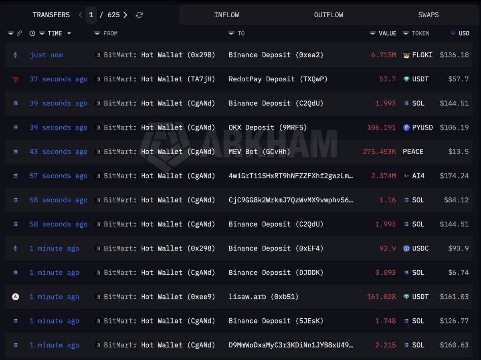Screen dimensions: 481x360
Task: Click the $174.24 USD amount
Action: point(454,176)
